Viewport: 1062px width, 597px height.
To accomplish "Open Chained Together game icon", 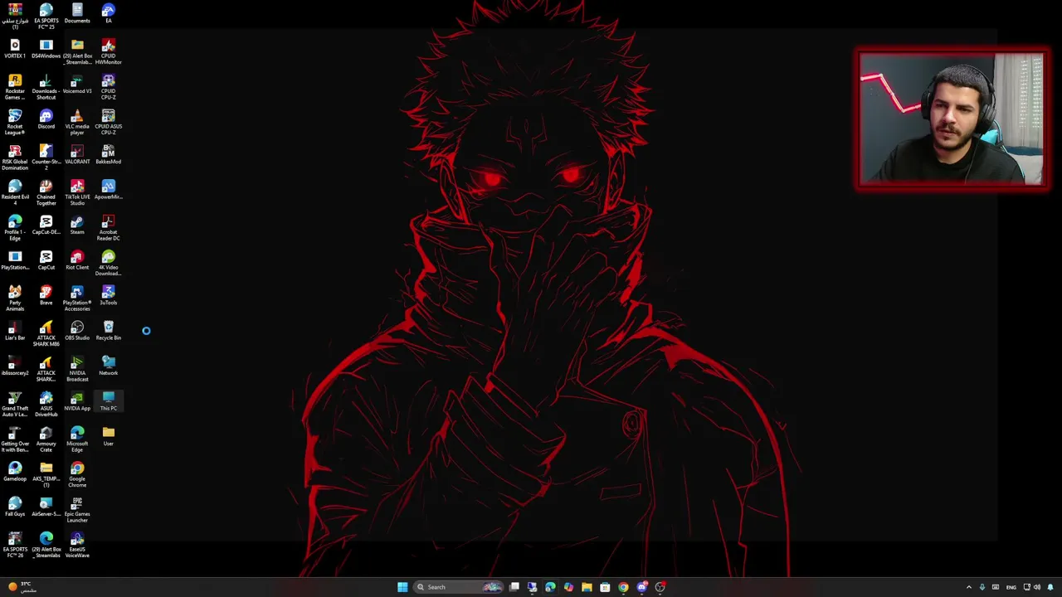I will 46,192.
